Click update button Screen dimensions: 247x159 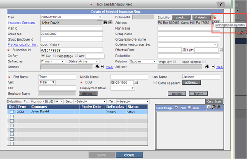click(x=177, y=94)
